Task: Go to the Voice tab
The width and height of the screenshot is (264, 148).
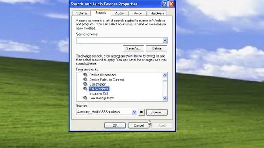Action: coord(137,13)
